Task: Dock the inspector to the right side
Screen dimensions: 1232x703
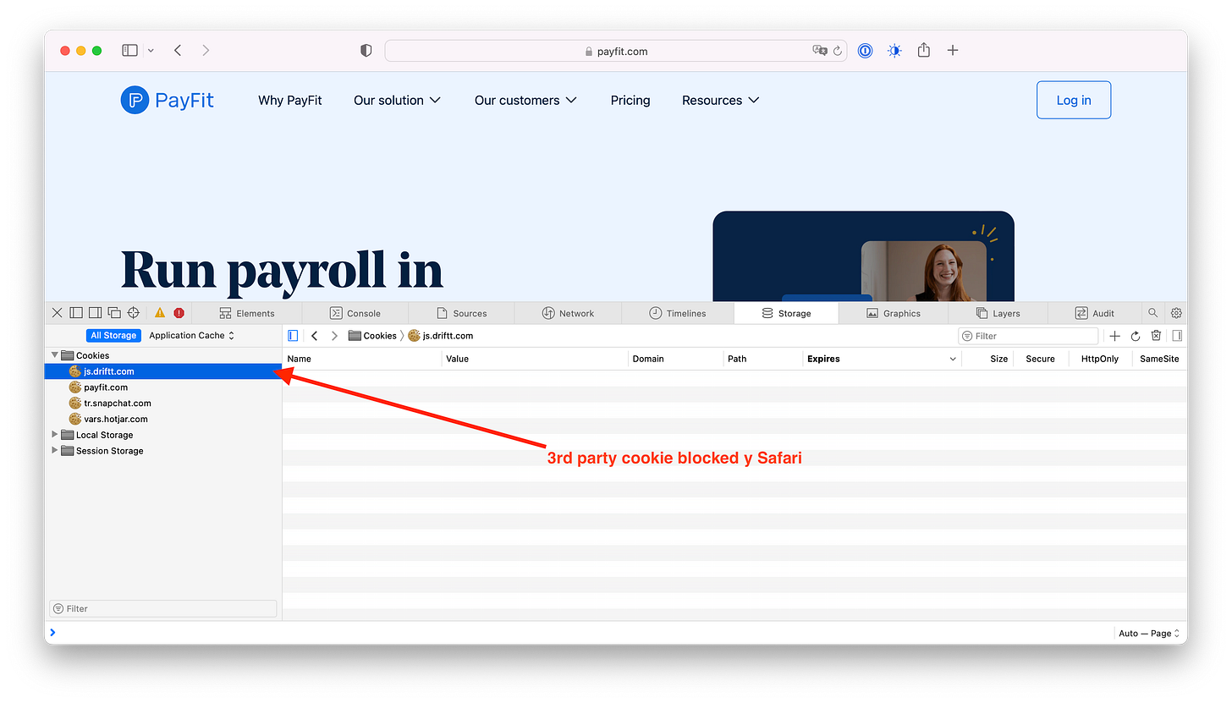Action: [95, 313]
